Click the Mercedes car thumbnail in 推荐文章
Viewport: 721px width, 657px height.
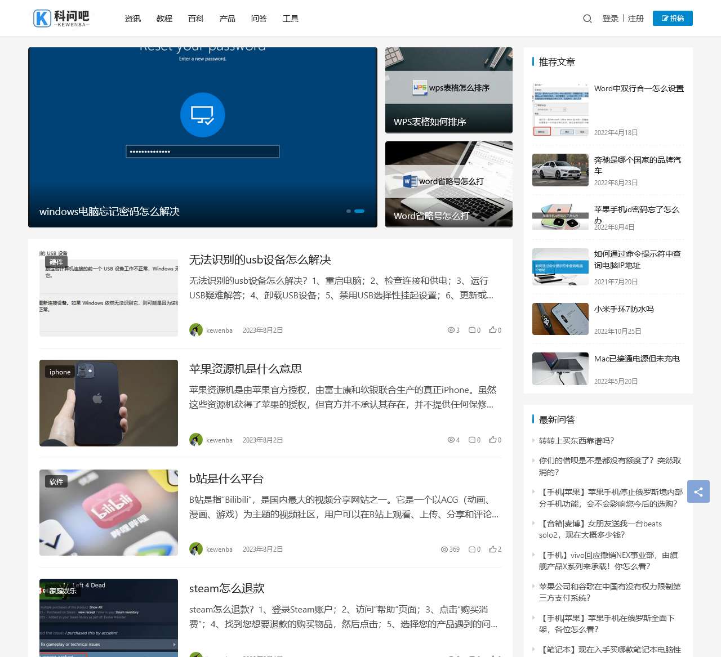pos(560,170)
